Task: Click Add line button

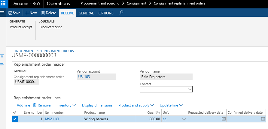Action: (21, 105)
